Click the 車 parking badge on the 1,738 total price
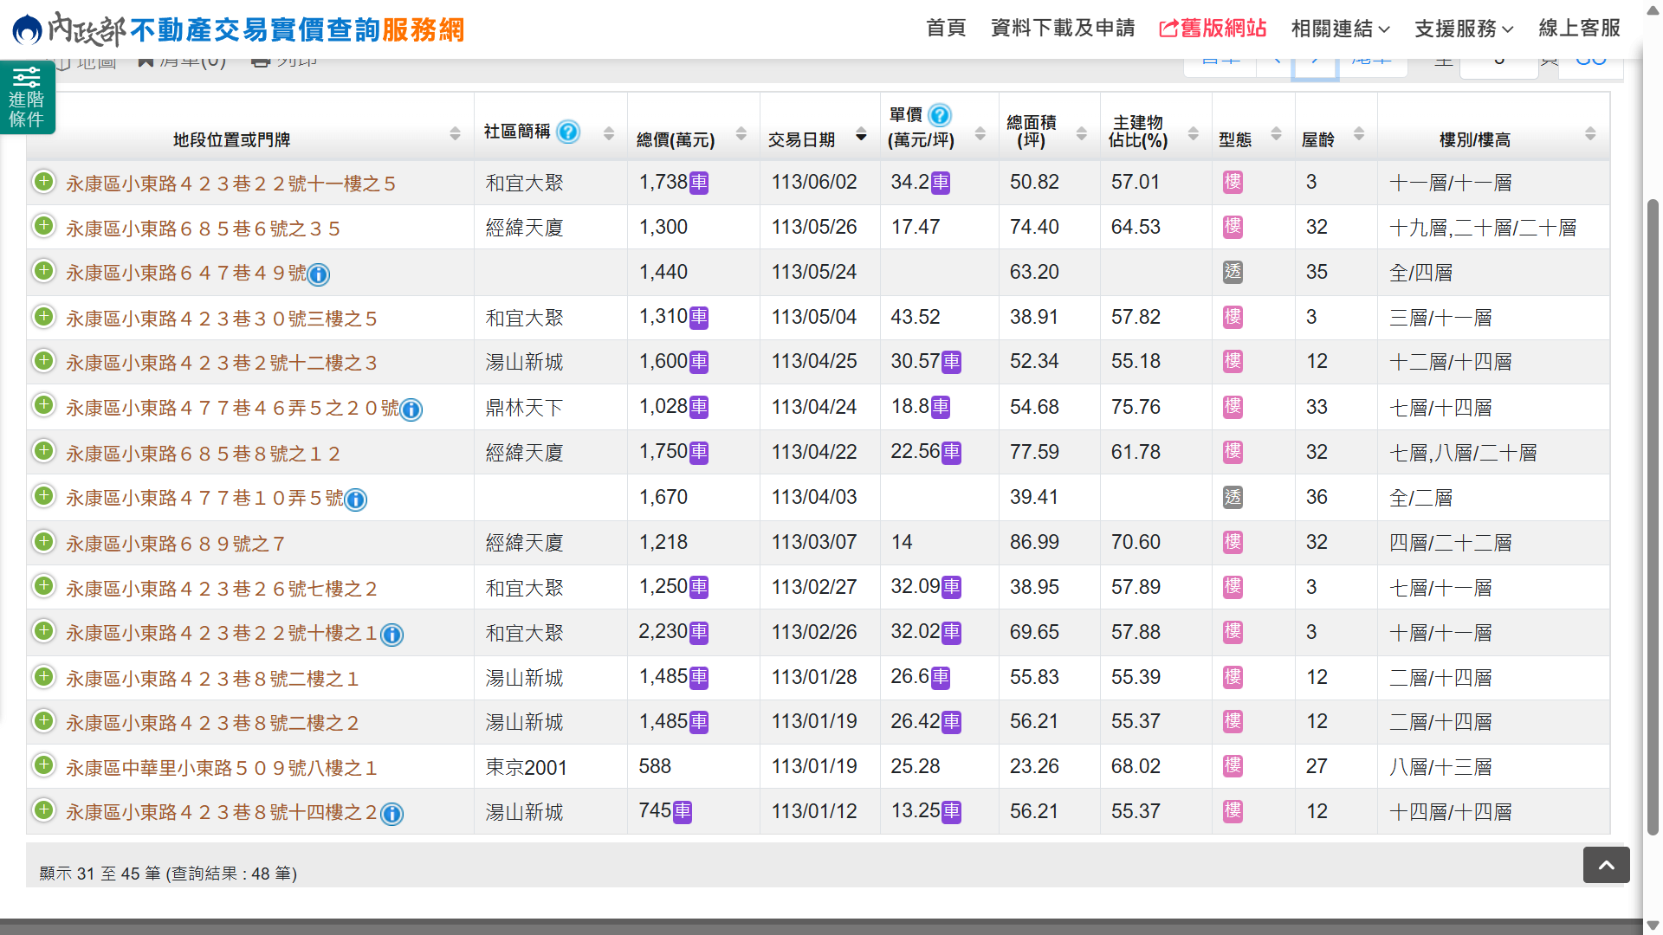 tap(699, 183)
